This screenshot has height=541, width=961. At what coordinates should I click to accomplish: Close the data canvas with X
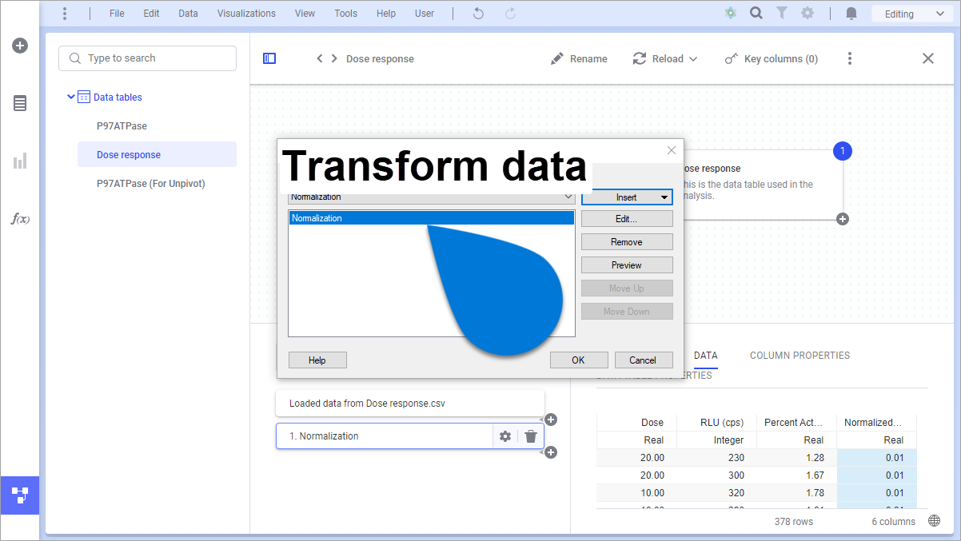pos(928,58)
